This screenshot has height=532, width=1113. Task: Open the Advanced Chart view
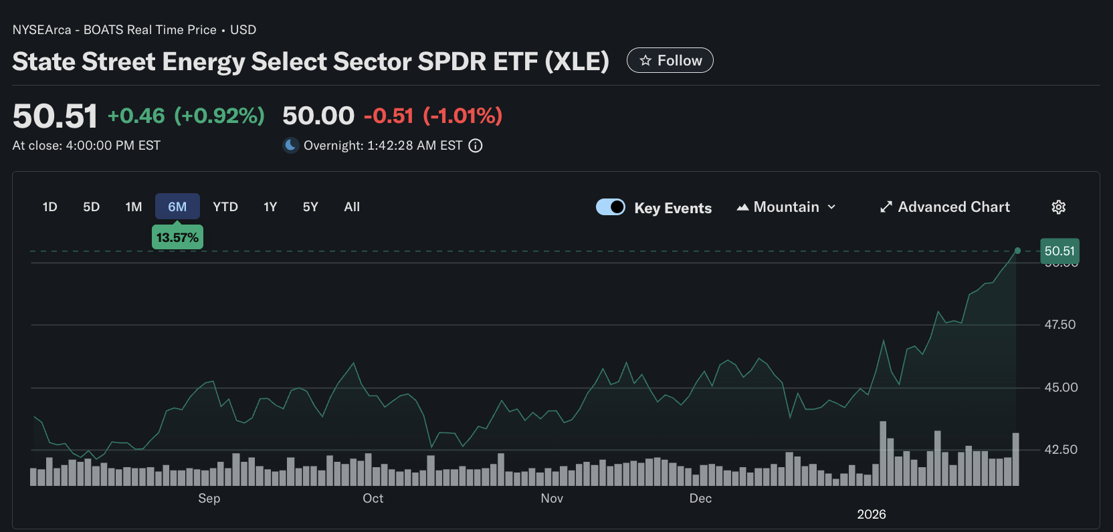click(953, 207)
